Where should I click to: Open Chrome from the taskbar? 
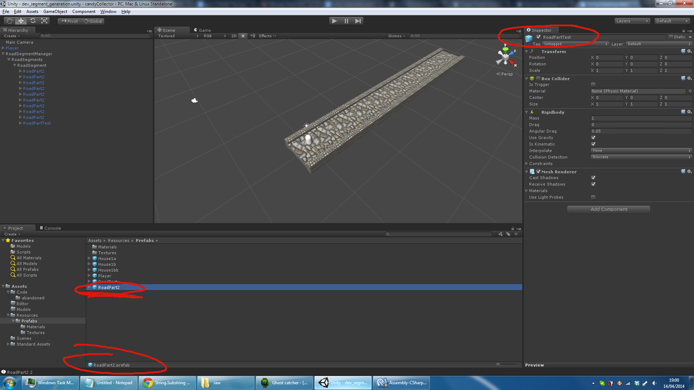point(167,383)
